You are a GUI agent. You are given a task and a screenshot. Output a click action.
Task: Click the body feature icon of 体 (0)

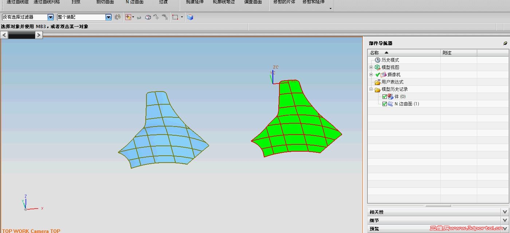(391, 97)
